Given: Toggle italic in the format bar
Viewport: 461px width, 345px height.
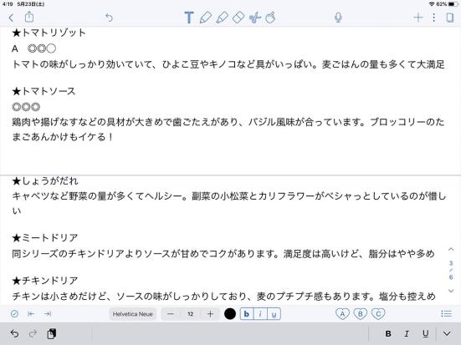Looking at the screenshot, I should (260, 314).
